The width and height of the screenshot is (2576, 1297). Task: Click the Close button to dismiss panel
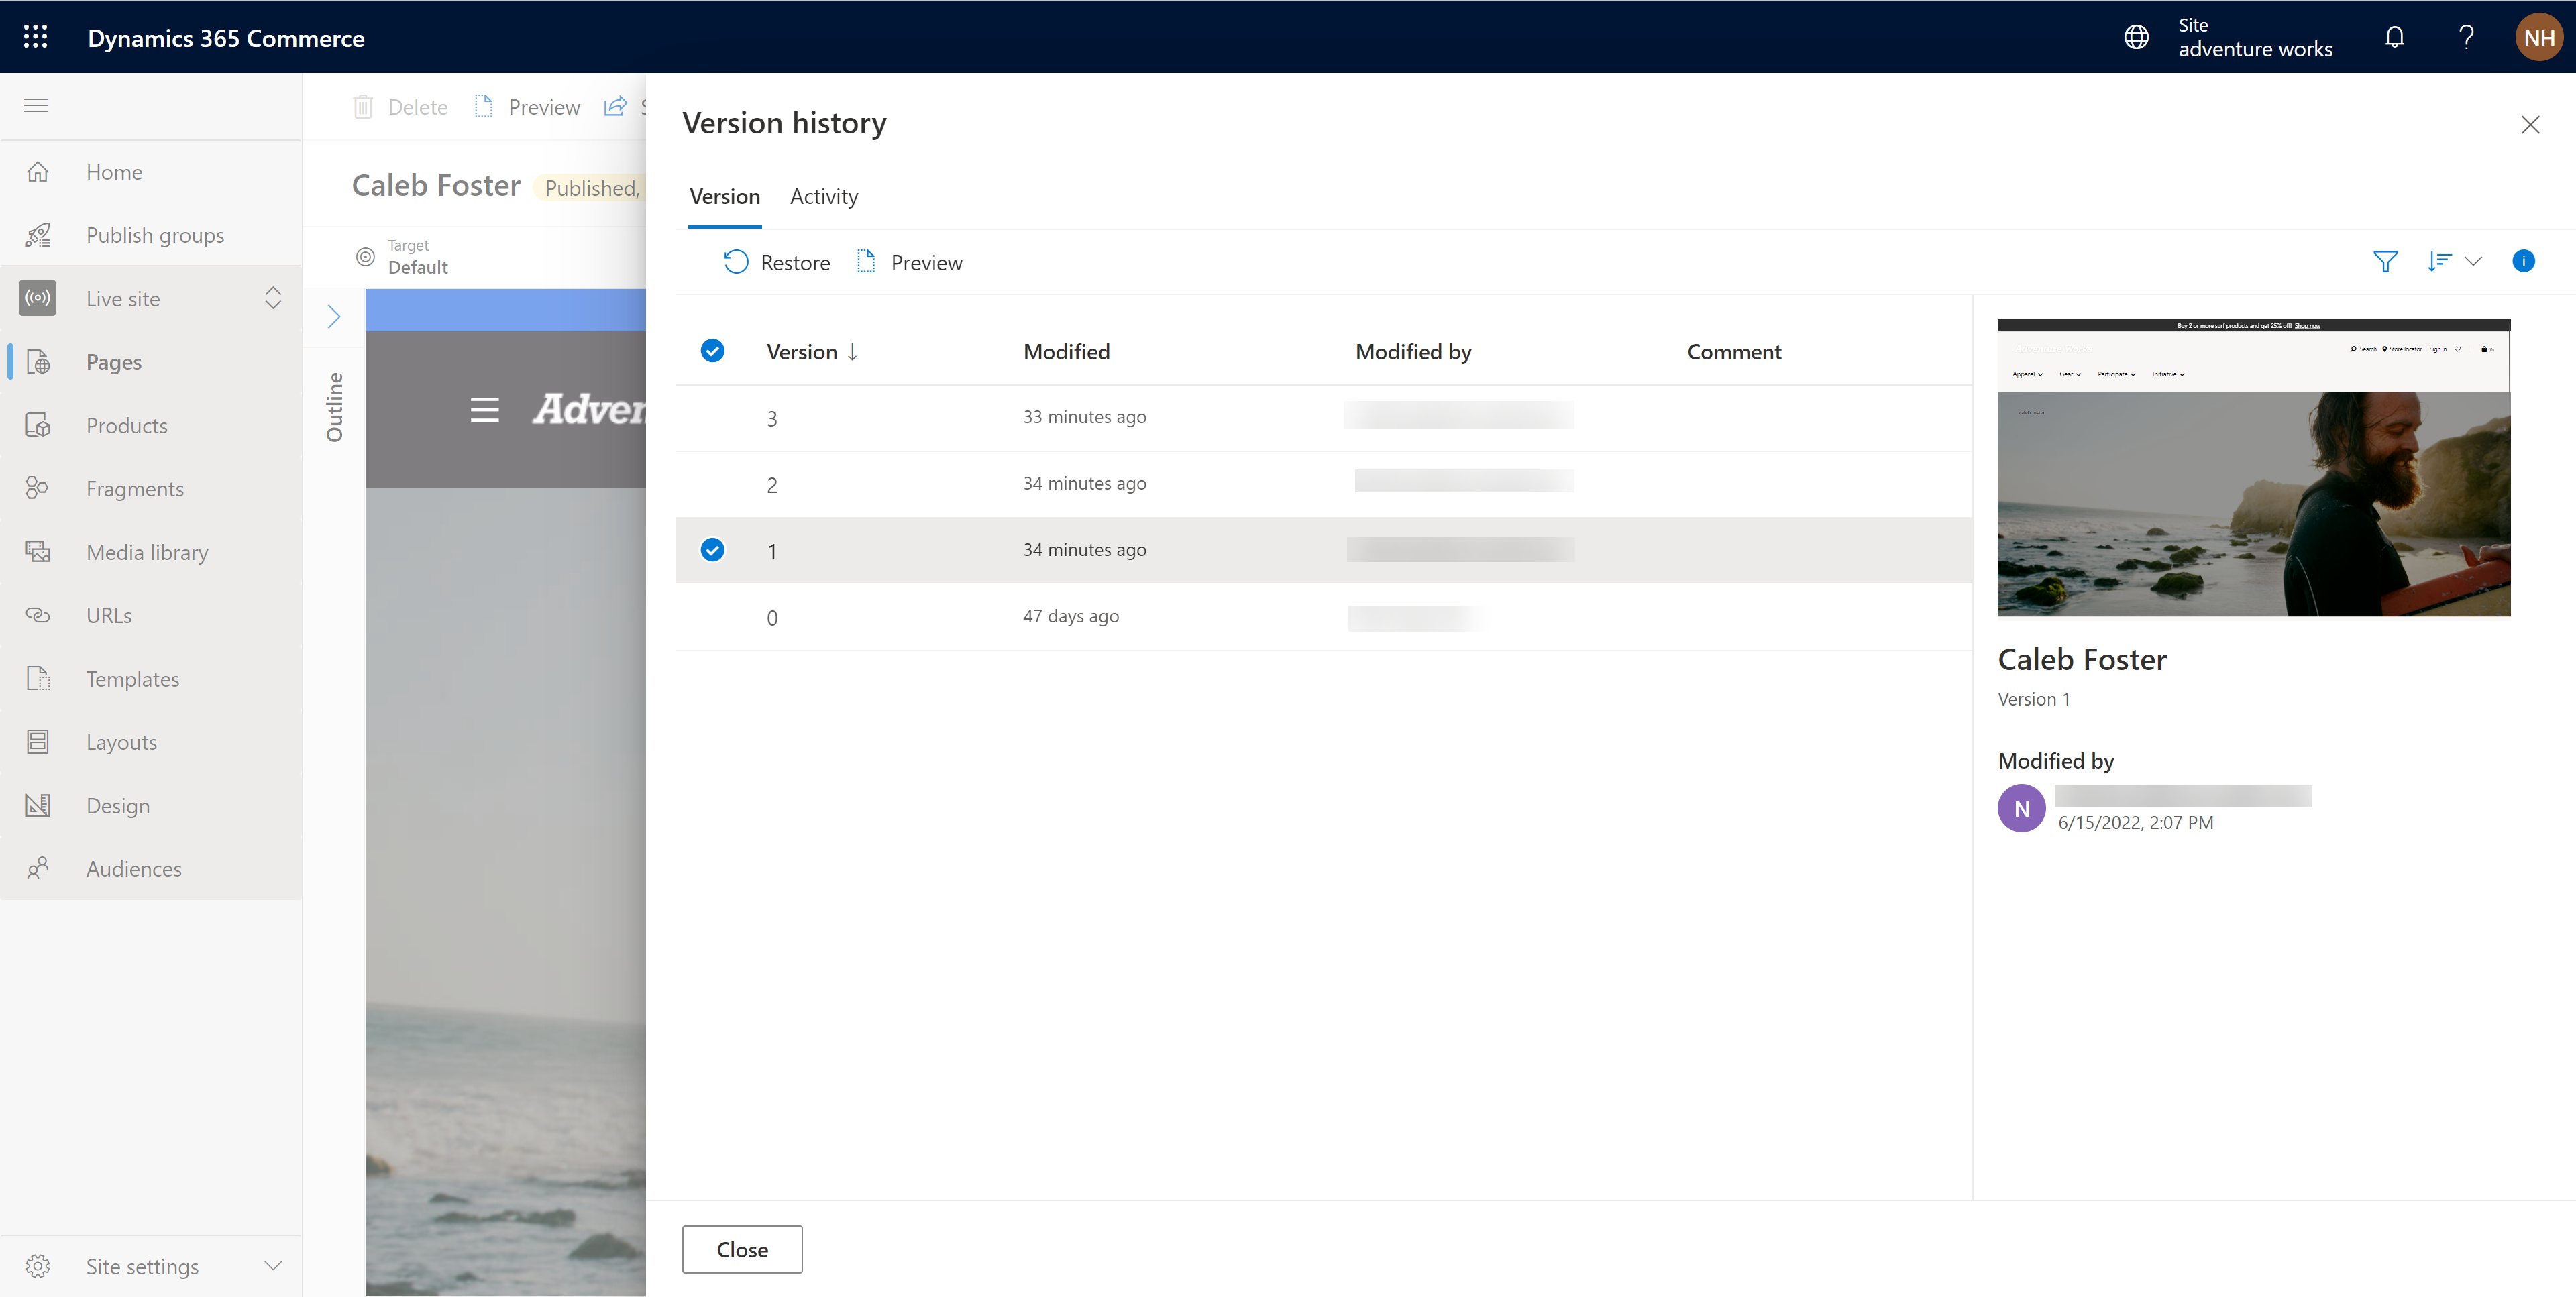(x=741, y=1249)
